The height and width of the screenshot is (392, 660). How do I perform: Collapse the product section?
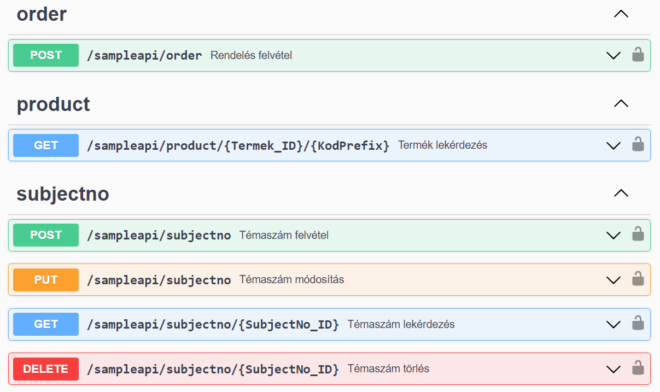coord(621,103)
